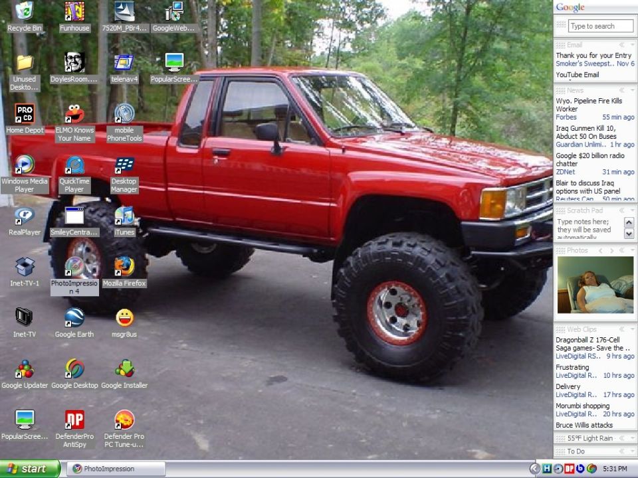This screenshot has width=638, height=478.
Task: Select the Inet-TV television icon
Action: point(25,323)
